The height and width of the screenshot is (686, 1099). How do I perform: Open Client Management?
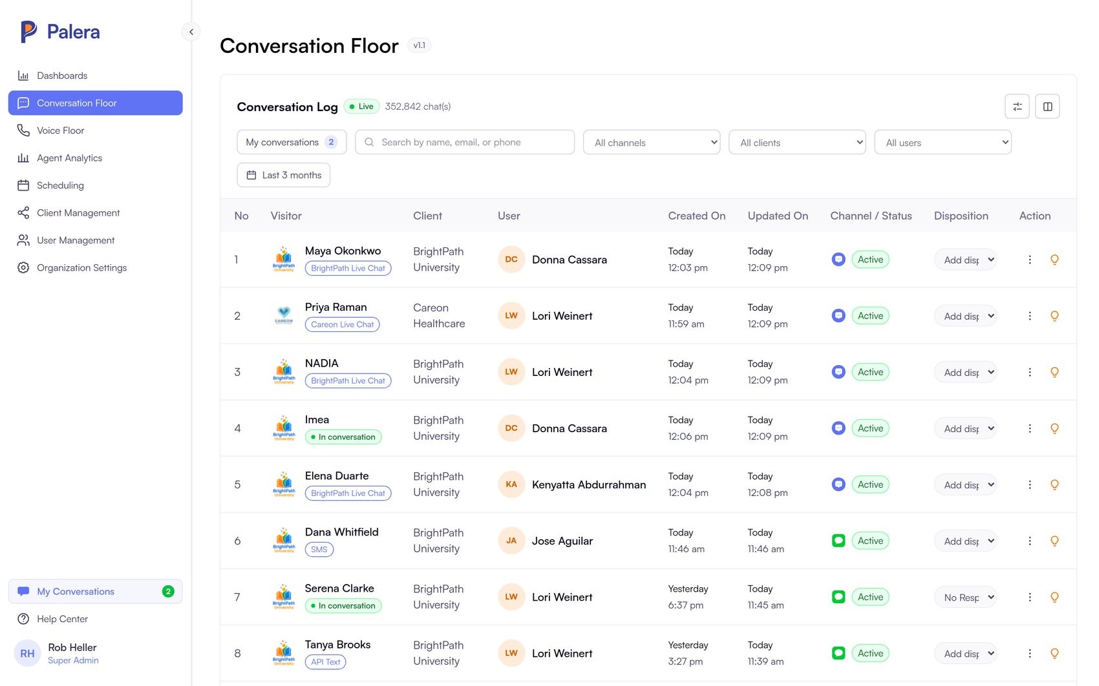[95, 213]
